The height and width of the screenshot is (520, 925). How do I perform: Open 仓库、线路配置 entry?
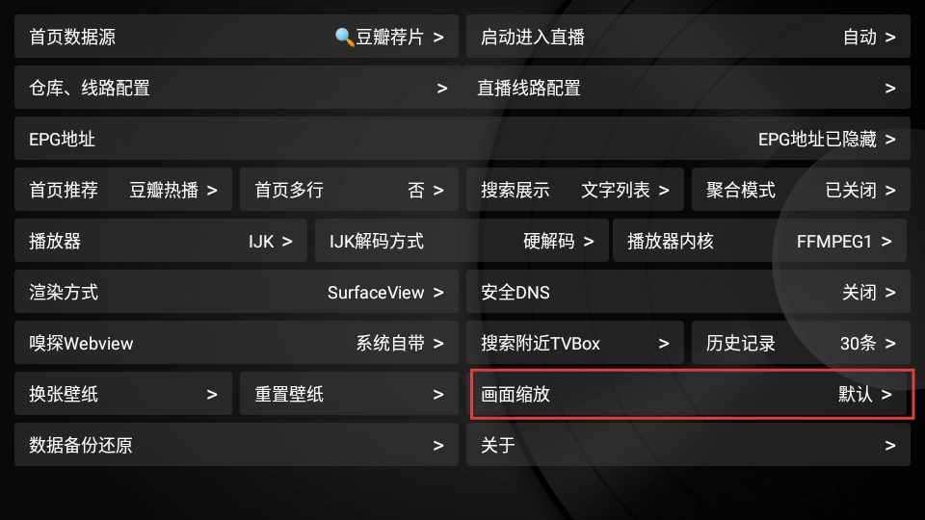(238, 88)
